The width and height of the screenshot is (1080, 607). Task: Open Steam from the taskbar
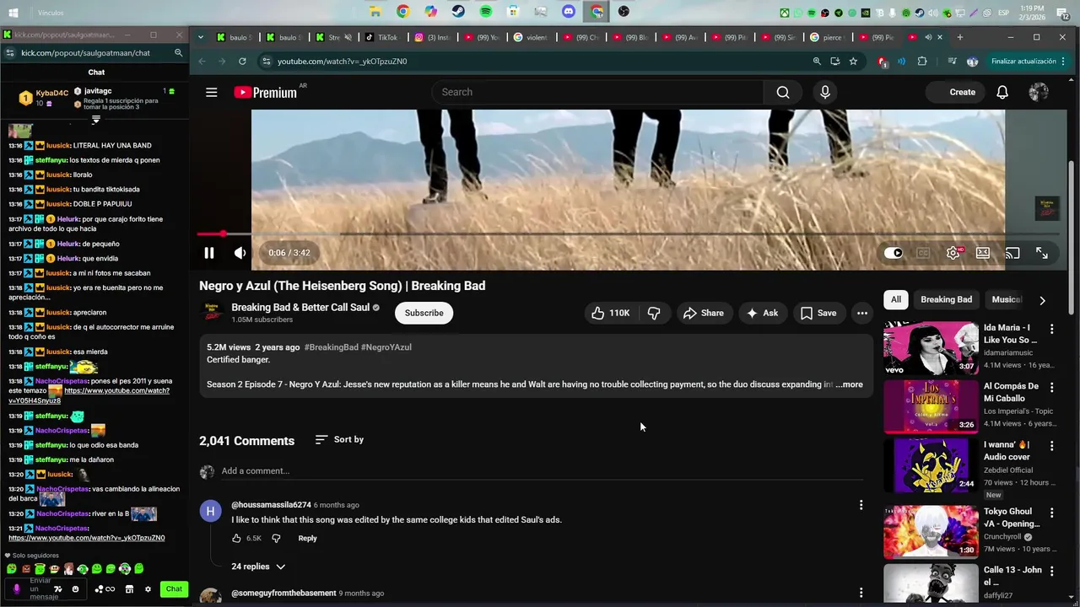coord(458,12)
